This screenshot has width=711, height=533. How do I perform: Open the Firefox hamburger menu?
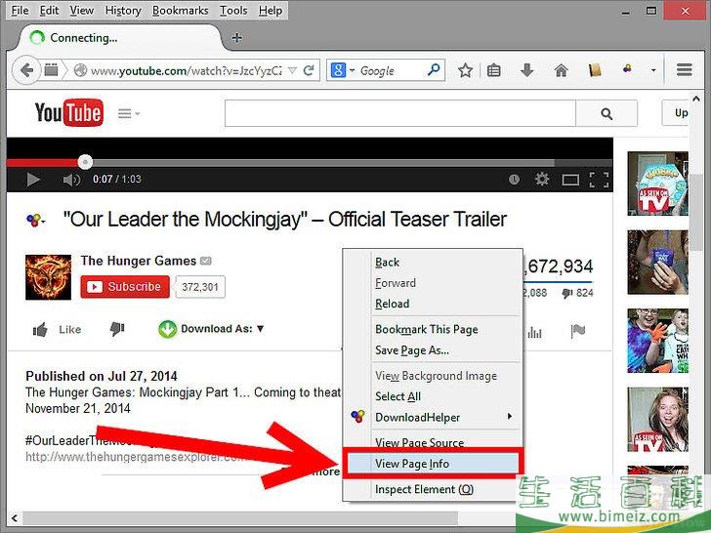point(685,70)
